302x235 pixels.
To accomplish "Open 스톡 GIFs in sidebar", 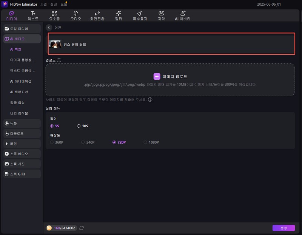I will 22,174.
